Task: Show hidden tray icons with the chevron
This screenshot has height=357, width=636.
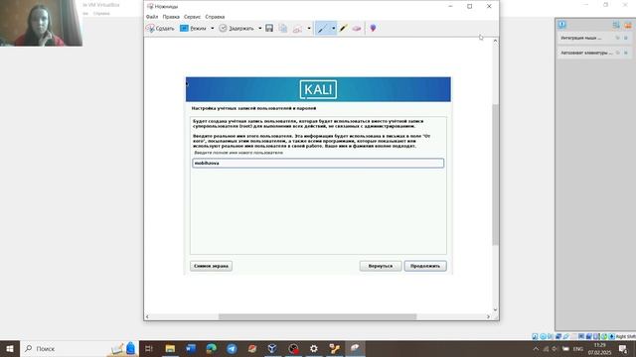Action: coord(536,348)
